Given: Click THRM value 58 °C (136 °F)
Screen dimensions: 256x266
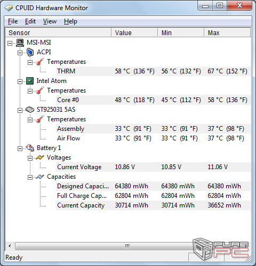Looking at the screenshot, I should pyautogui.click(x=134, y=71).
